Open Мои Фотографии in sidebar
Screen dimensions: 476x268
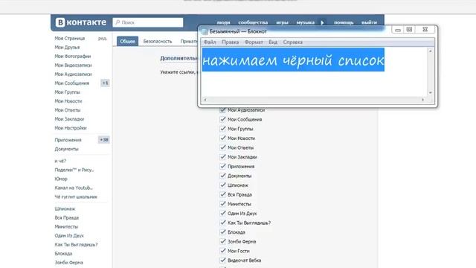pyautogui.click(x=73, y=57)
